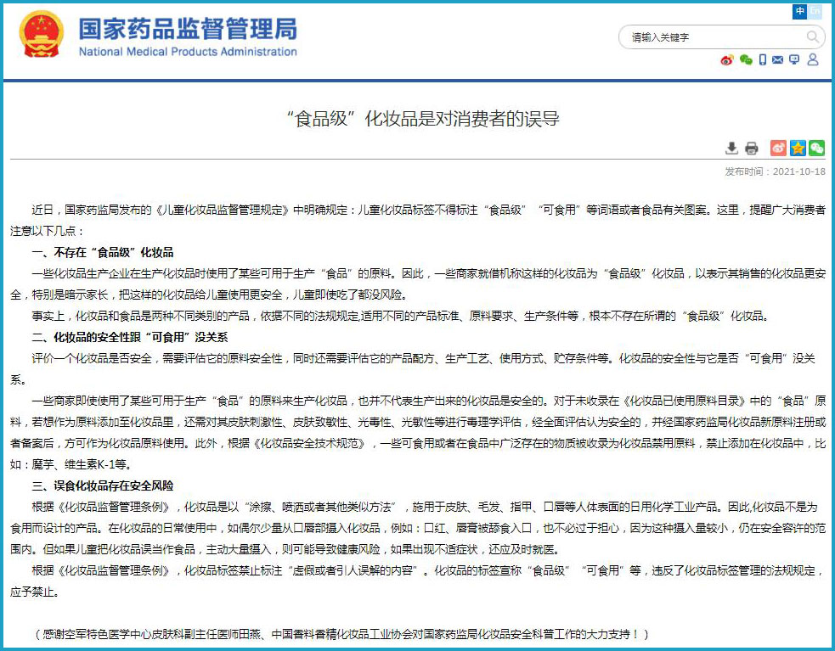The image size is (835, 651).
Task: Download the article using the download icon
Action: click(x=731, y=149)
